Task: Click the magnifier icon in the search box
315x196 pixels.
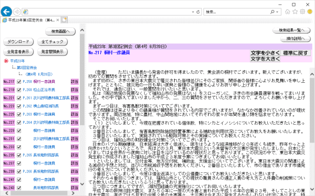Action: (x=272, y=12)
